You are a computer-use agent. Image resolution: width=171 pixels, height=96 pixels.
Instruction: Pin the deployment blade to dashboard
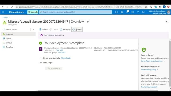point(88,22)
